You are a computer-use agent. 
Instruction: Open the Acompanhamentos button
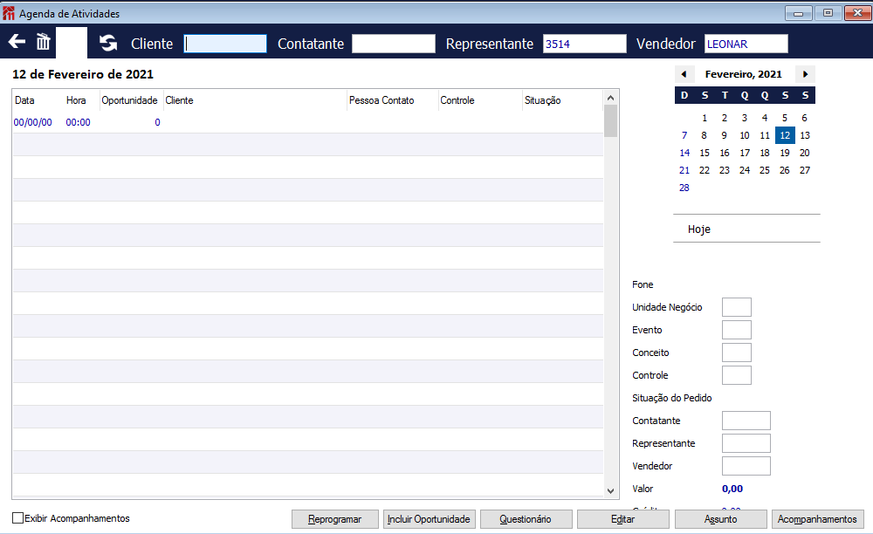point(817,519)
